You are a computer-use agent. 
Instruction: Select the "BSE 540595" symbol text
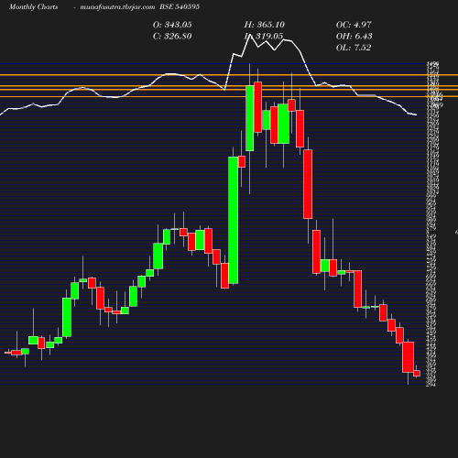point(180,6)
